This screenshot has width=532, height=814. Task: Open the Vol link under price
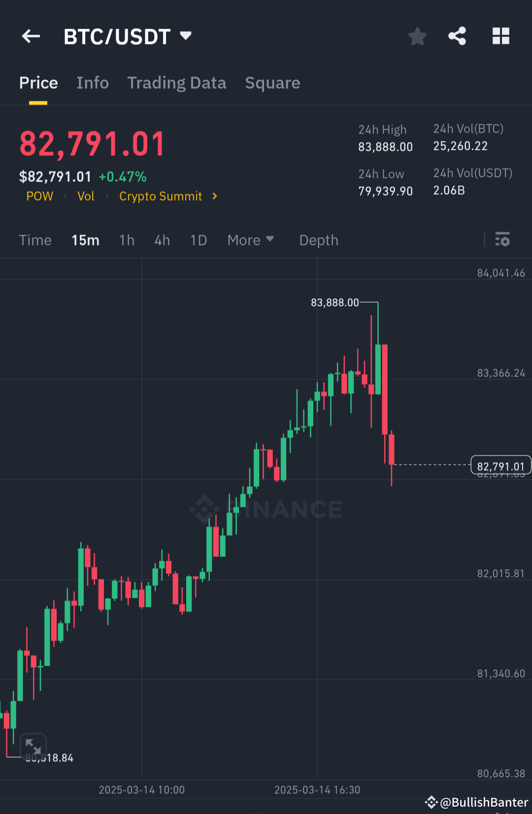86,196
